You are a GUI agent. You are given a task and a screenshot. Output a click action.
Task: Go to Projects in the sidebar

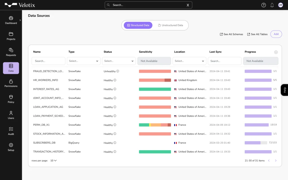11,36
